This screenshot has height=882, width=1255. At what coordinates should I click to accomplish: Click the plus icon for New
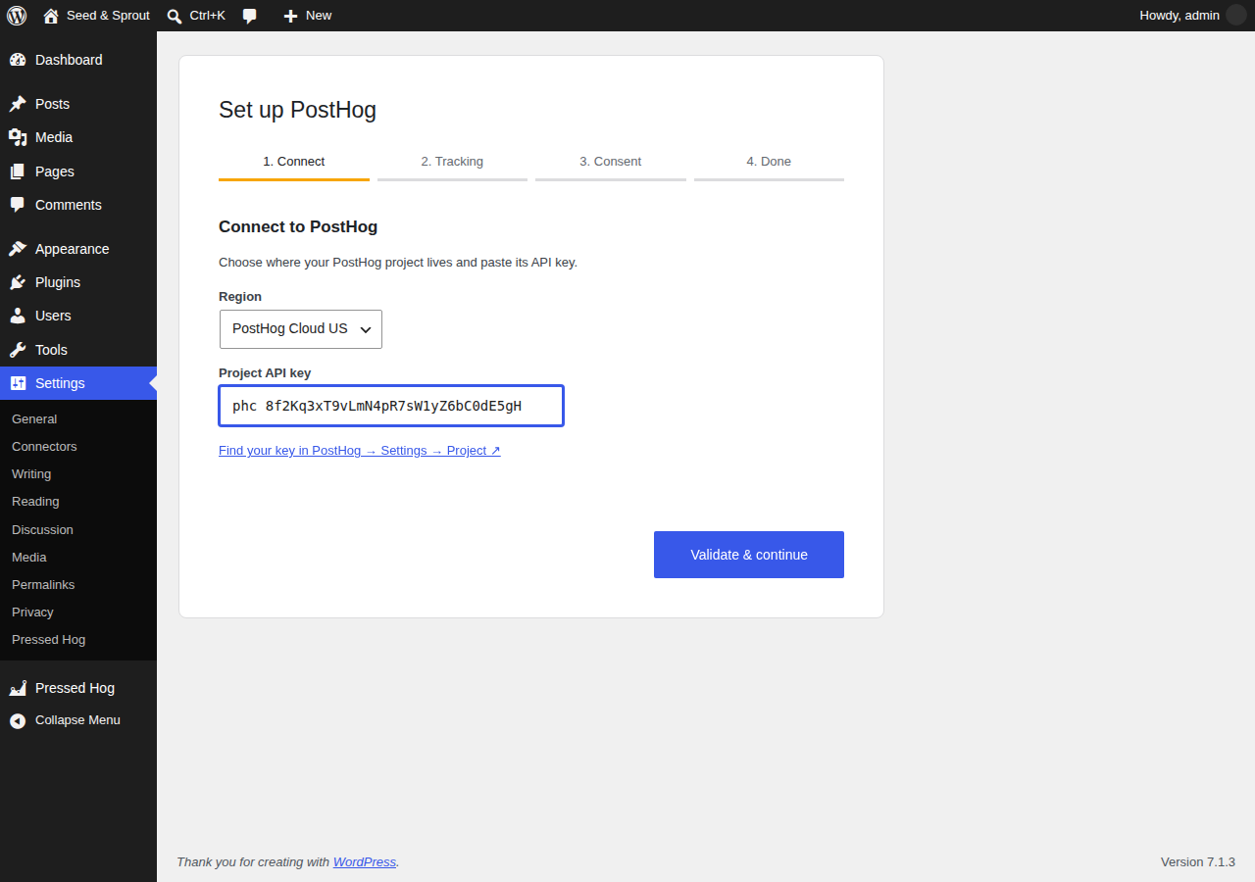pos(290,16)
